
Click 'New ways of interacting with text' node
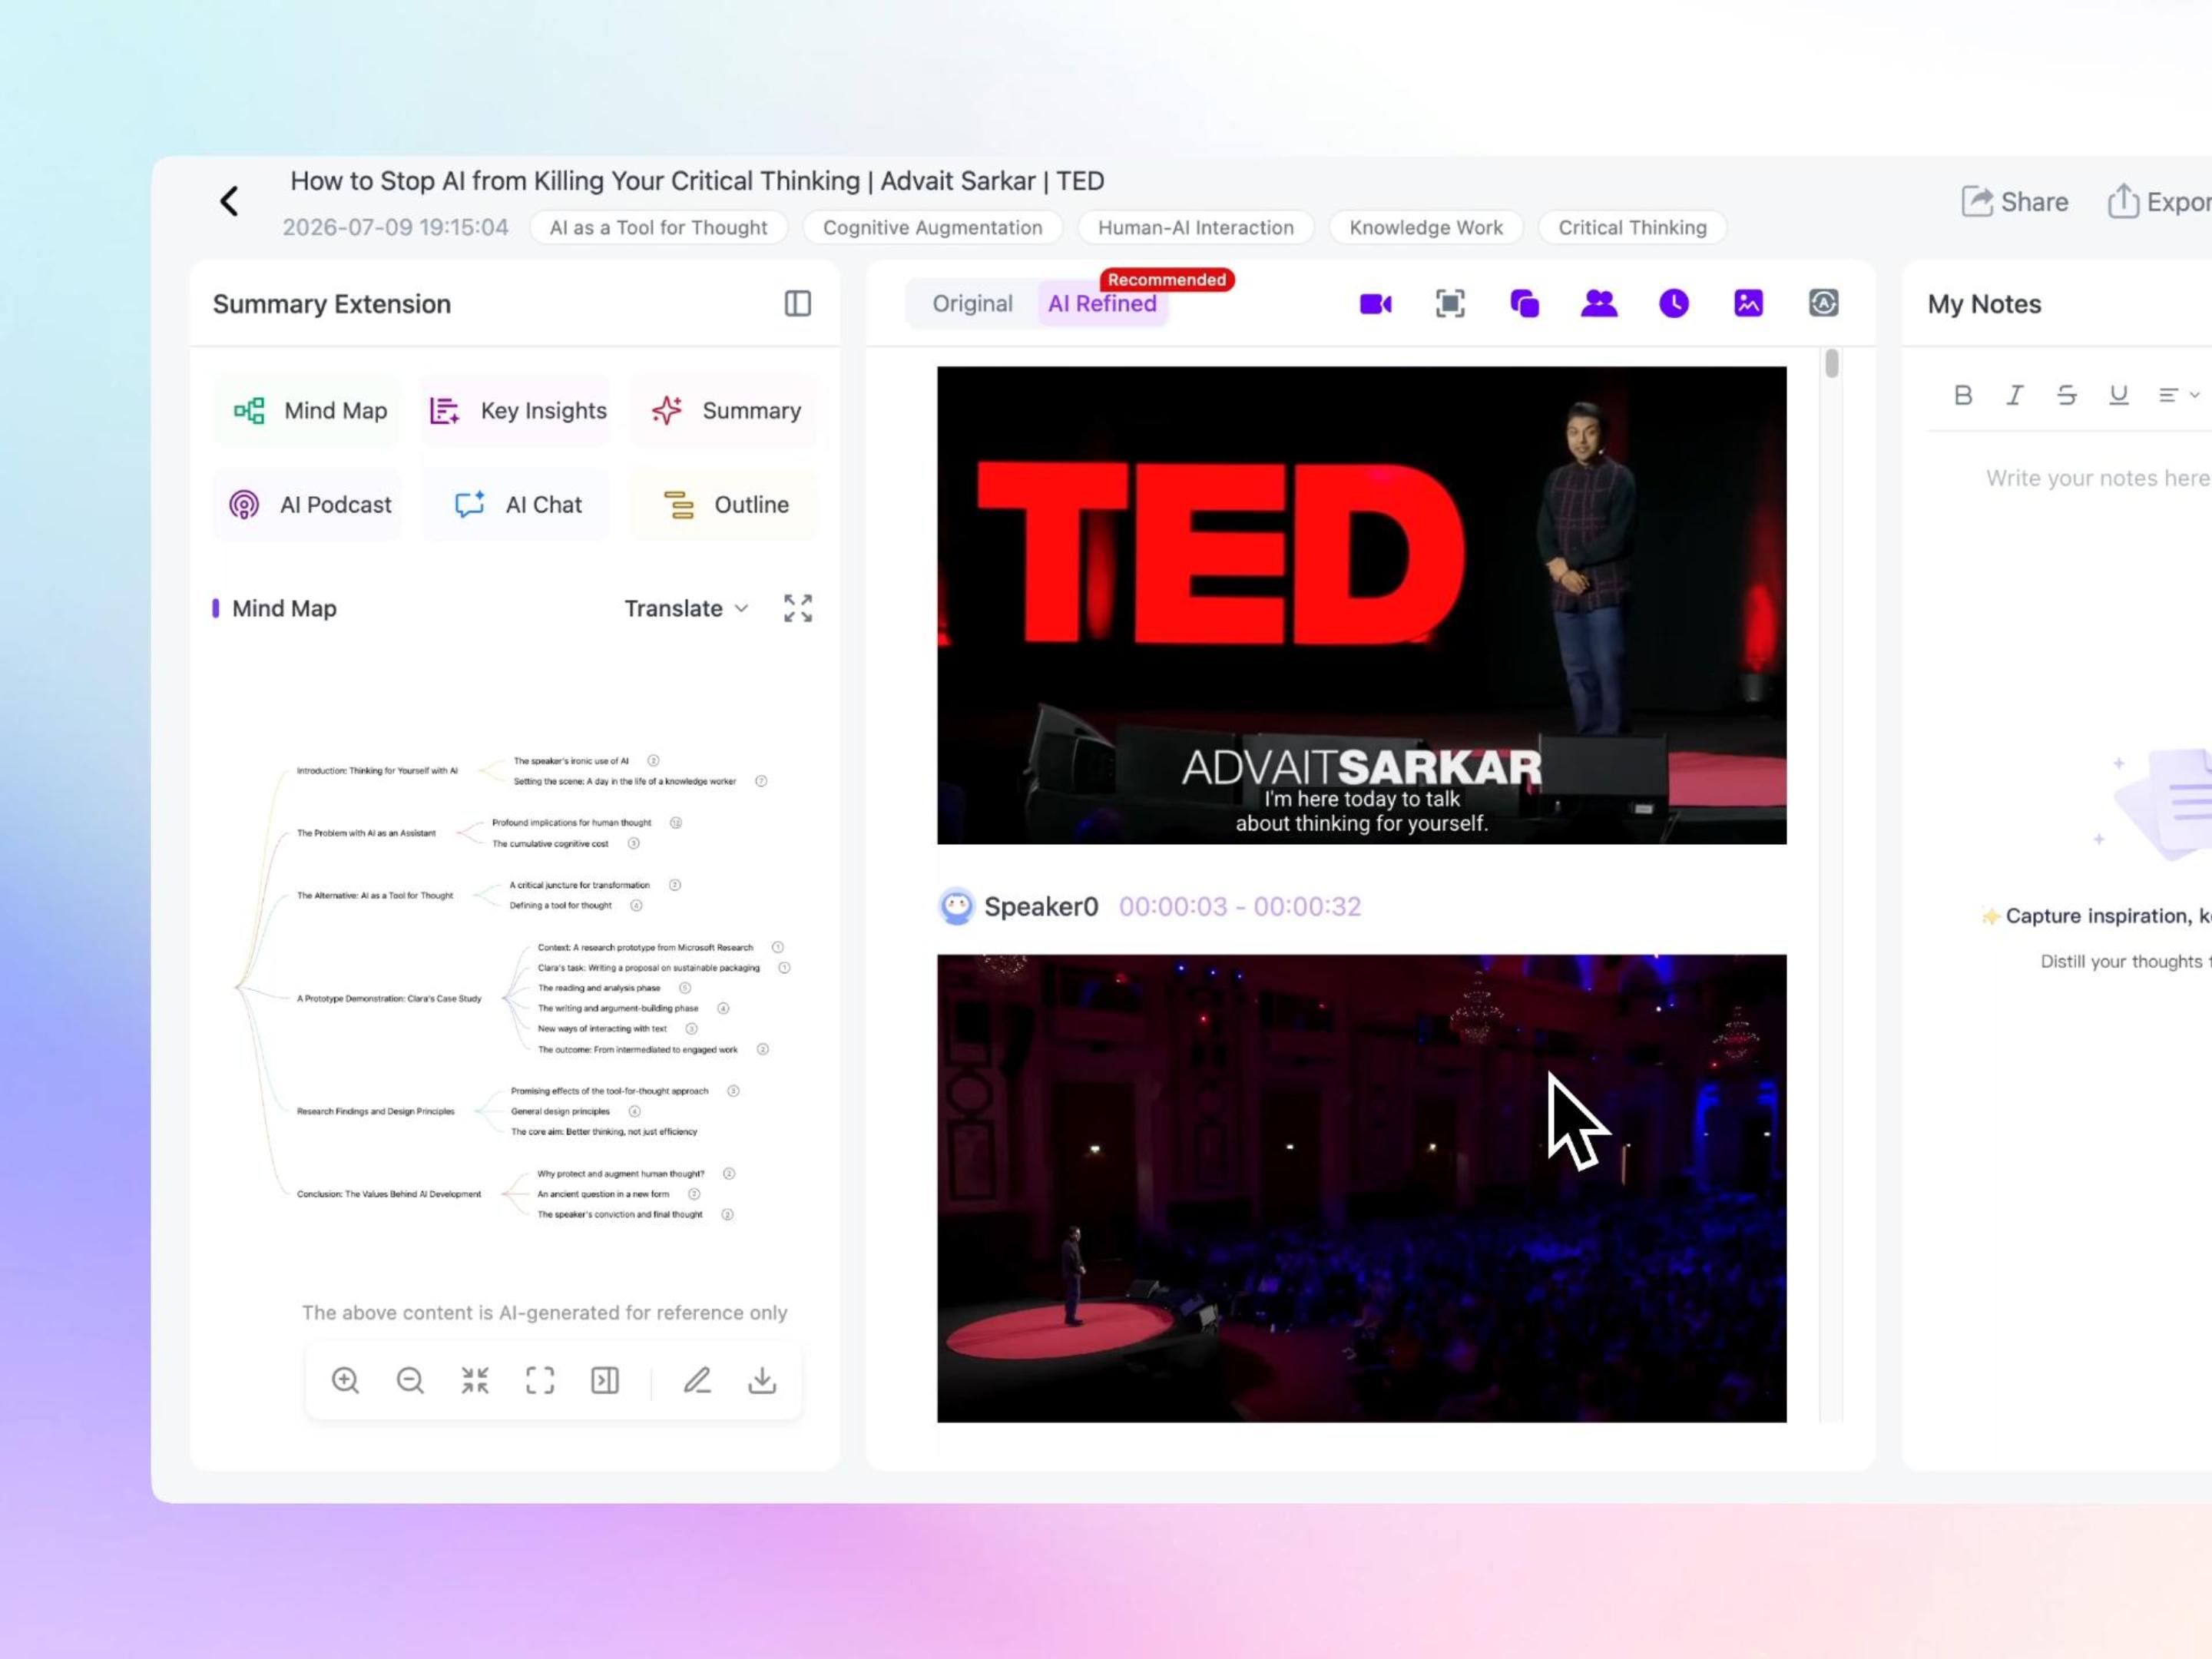click(602, 1029)
